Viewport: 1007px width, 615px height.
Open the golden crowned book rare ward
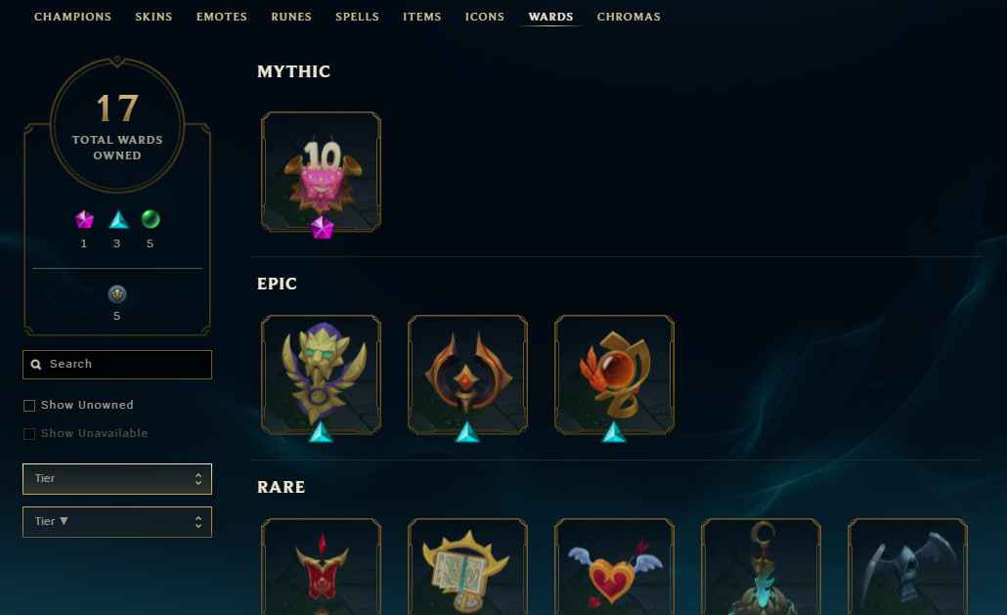coord(467,567)
